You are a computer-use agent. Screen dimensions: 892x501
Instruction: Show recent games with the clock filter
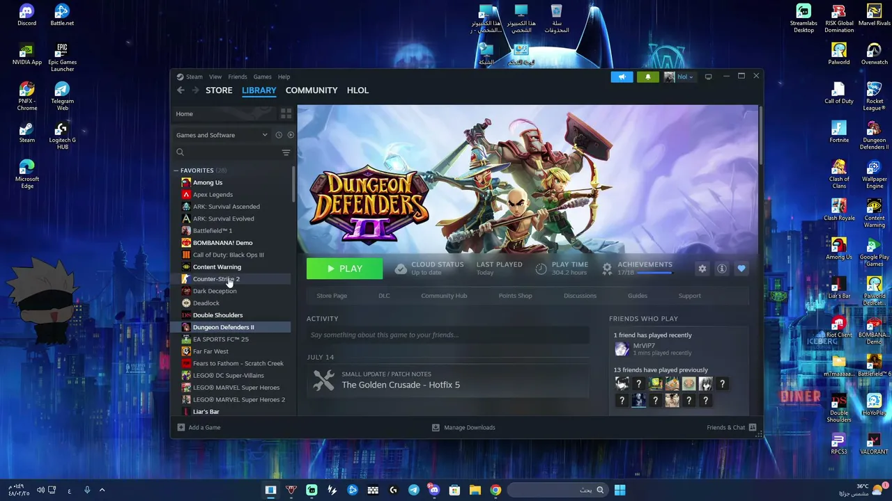[279, 135]
